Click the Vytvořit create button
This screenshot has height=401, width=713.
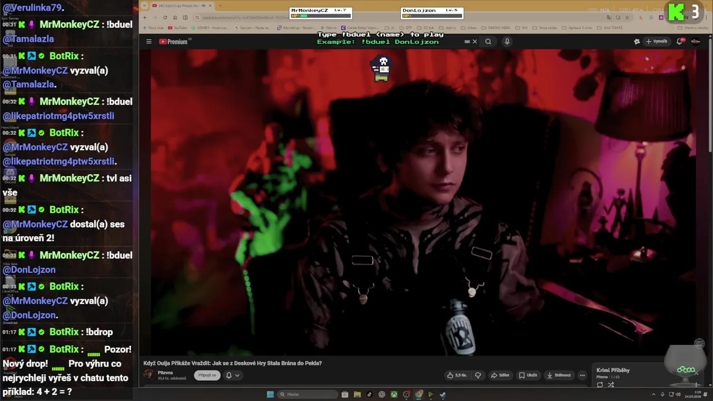pyautogui.click(x=656, y=41)
